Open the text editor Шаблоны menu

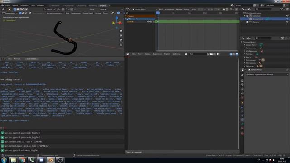point(176,54)
